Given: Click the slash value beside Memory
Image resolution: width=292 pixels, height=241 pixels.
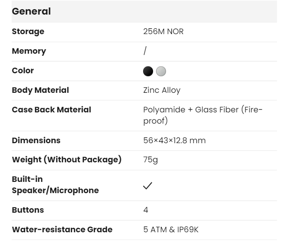Looking at the screenshot, I should click(145, 51).
